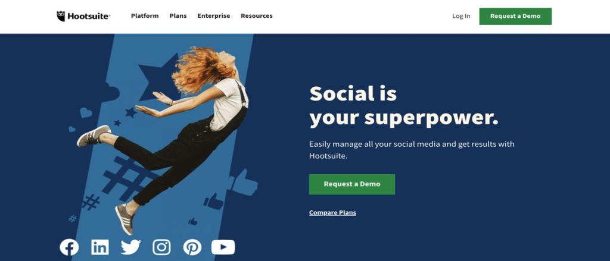Screen dimensions: 610x261
Task: Click Request a Demo in header
Action: click(515, 16)
